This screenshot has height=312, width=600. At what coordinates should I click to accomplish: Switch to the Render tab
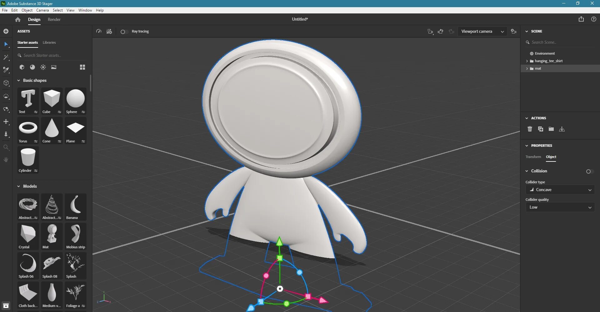click(54, 19)
